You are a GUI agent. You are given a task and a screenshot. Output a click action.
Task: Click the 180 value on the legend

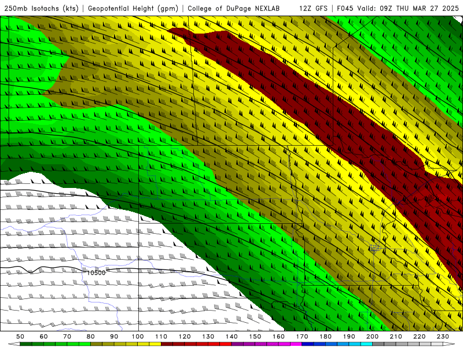point(325,337)
